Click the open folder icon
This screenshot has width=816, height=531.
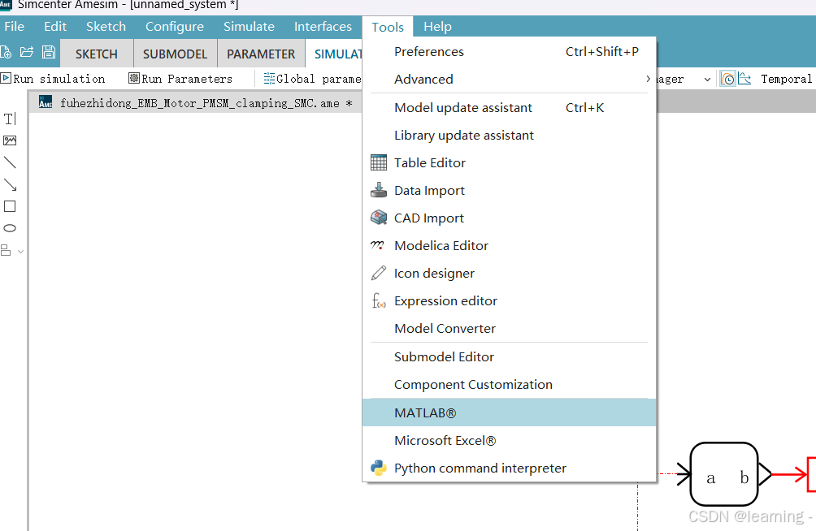(27, 52)
